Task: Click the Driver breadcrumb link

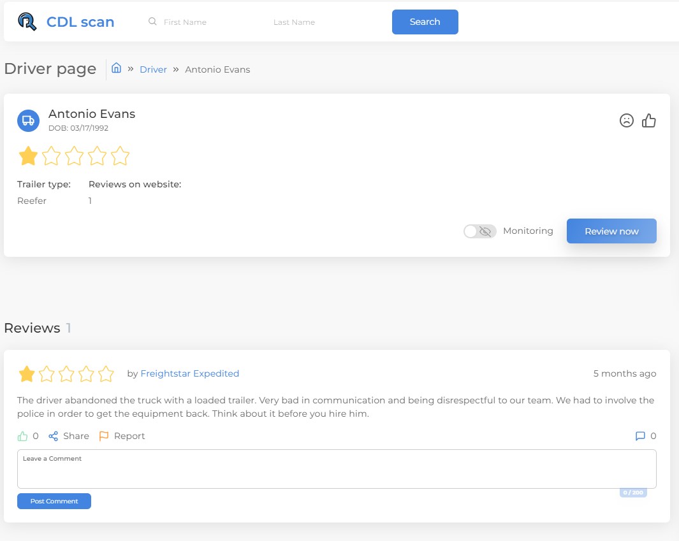Action: point(153,69)
